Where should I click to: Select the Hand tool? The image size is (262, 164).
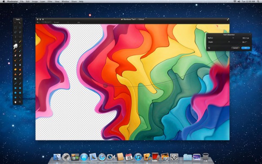[x=15, y=102]
